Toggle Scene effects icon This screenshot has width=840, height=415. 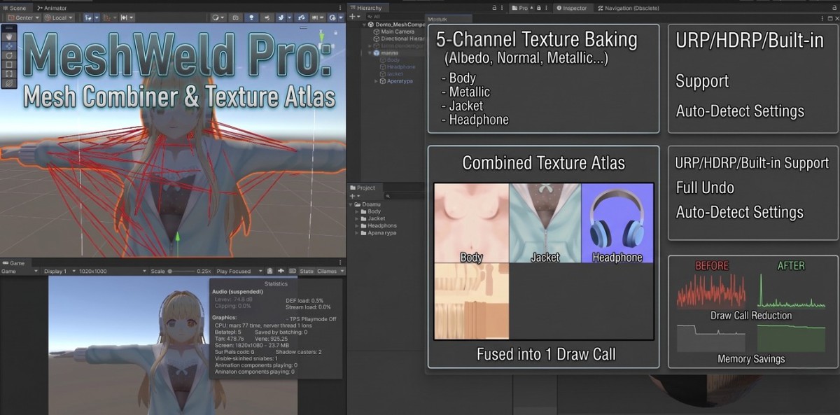click(281, 17)
